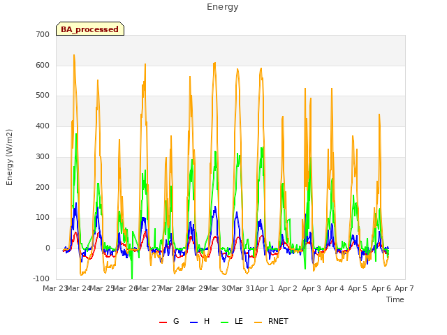Click the Mar 31 x-axis date label
This screenshot has height=335, width=447.
[x=242, y=288]
